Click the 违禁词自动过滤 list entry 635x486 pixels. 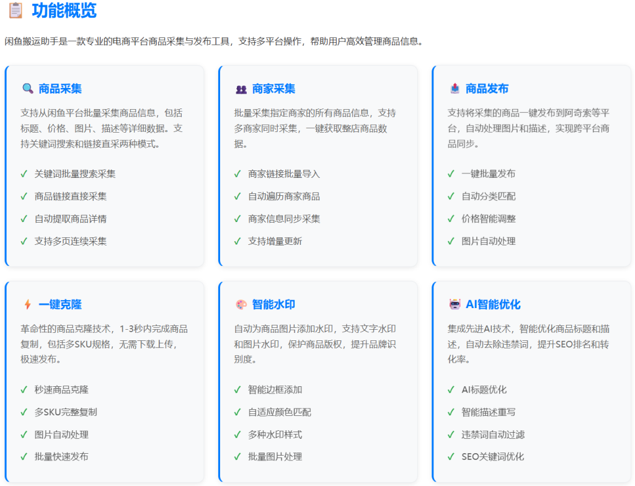493,435
